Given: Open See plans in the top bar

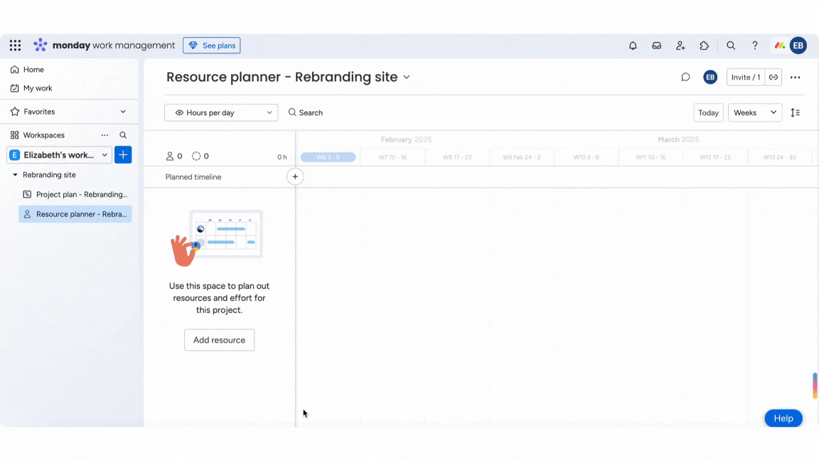Looking at the screenshot, I should coord(211,45).
